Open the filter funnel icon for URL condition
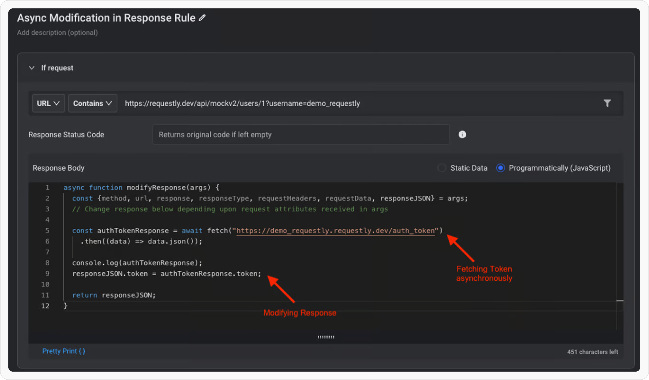Image resolution: width=649 pixels, height=380 pixels. tap(607, 103)
